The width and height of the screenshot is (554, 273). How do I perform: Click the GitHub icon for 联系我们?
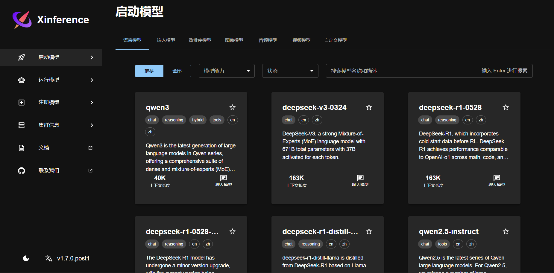[x=22, y=171]
